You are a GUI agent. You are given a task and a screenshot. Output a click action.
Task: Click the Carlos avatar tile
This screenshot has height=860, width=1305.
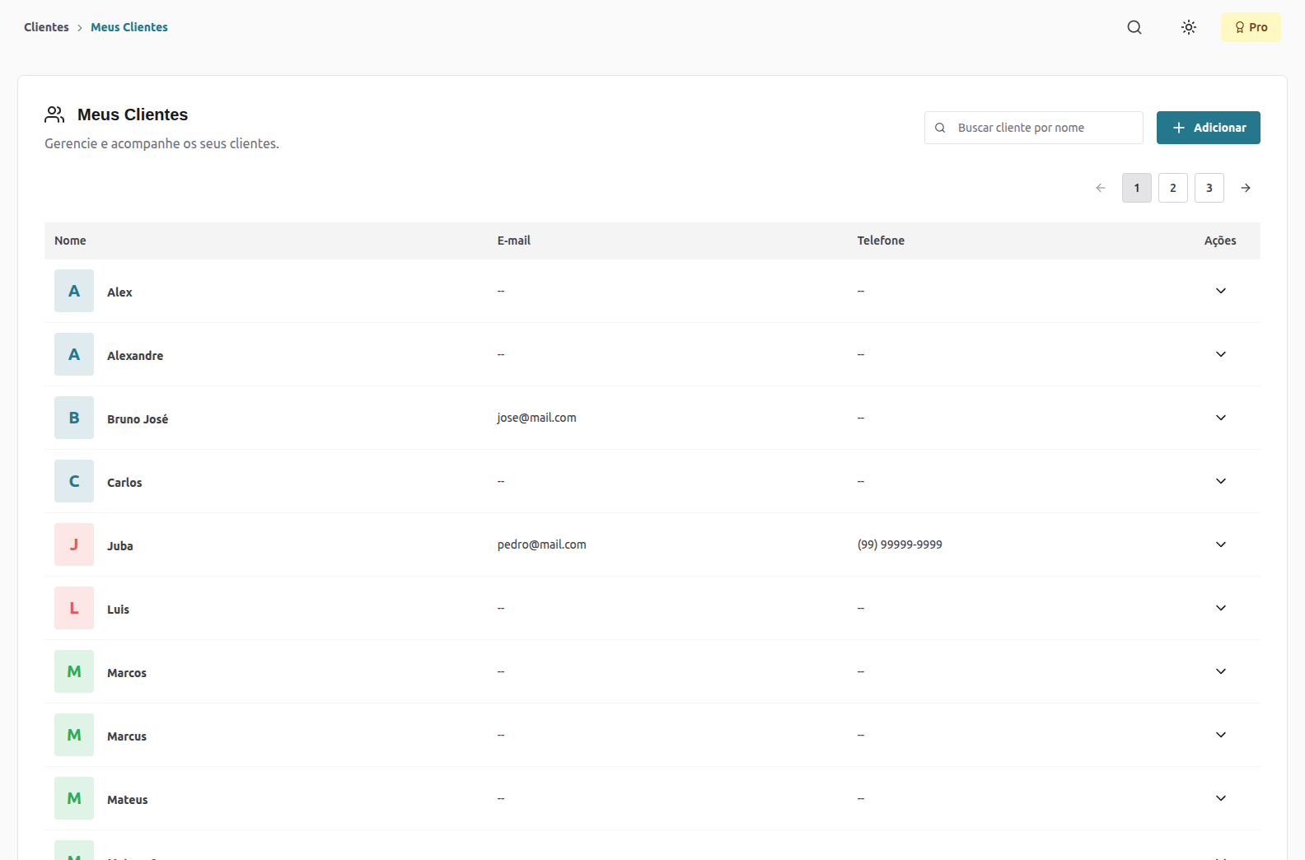pos(74,481)
